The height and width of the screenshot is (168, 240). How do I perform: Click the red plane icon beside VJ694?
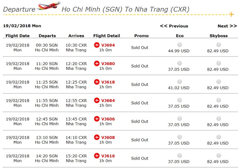(x=97, y=45)
